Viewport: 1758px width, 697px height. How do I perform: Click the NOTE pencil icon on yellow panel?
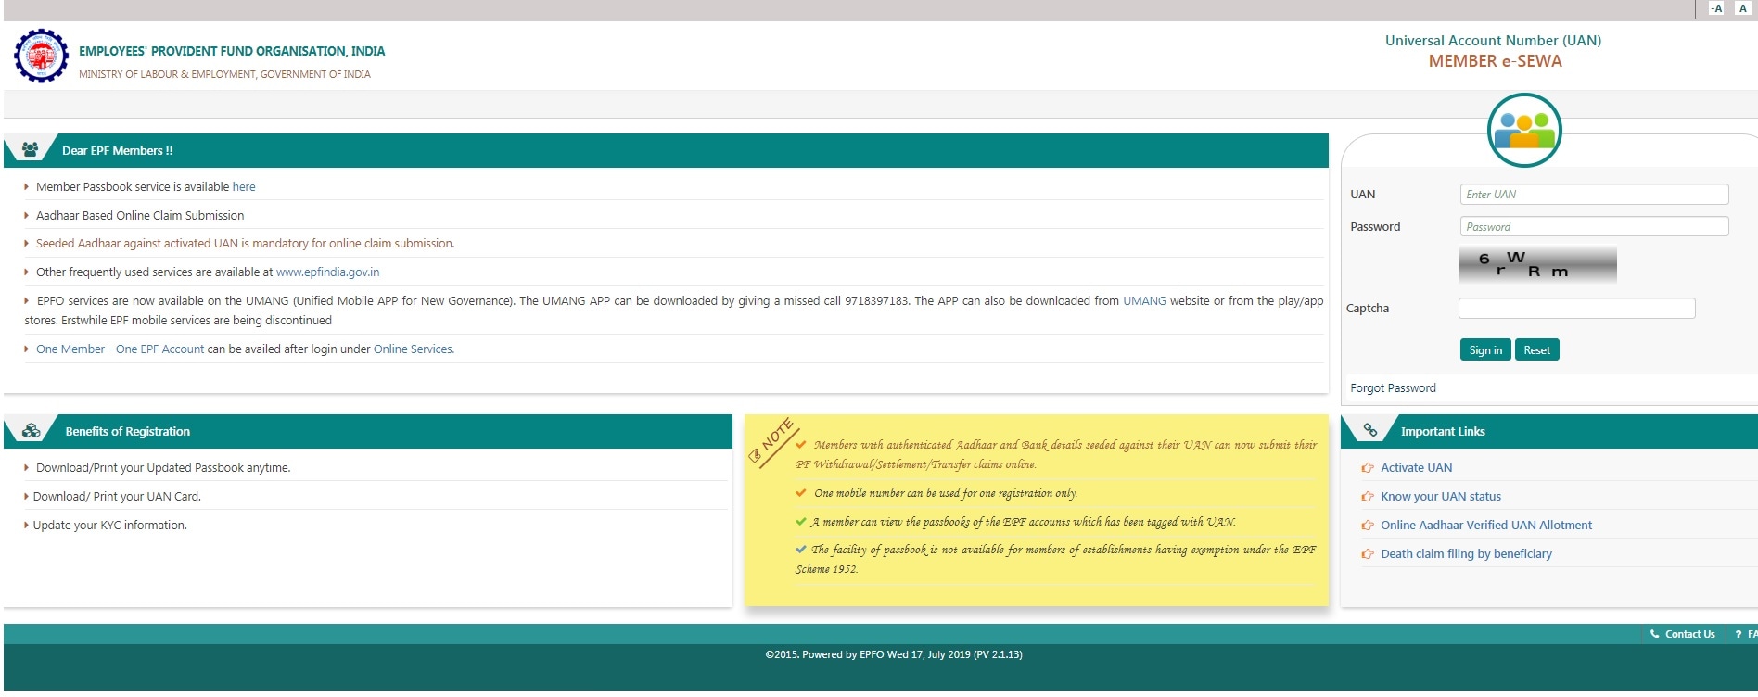pyautogui.click(x=755, y=454)
